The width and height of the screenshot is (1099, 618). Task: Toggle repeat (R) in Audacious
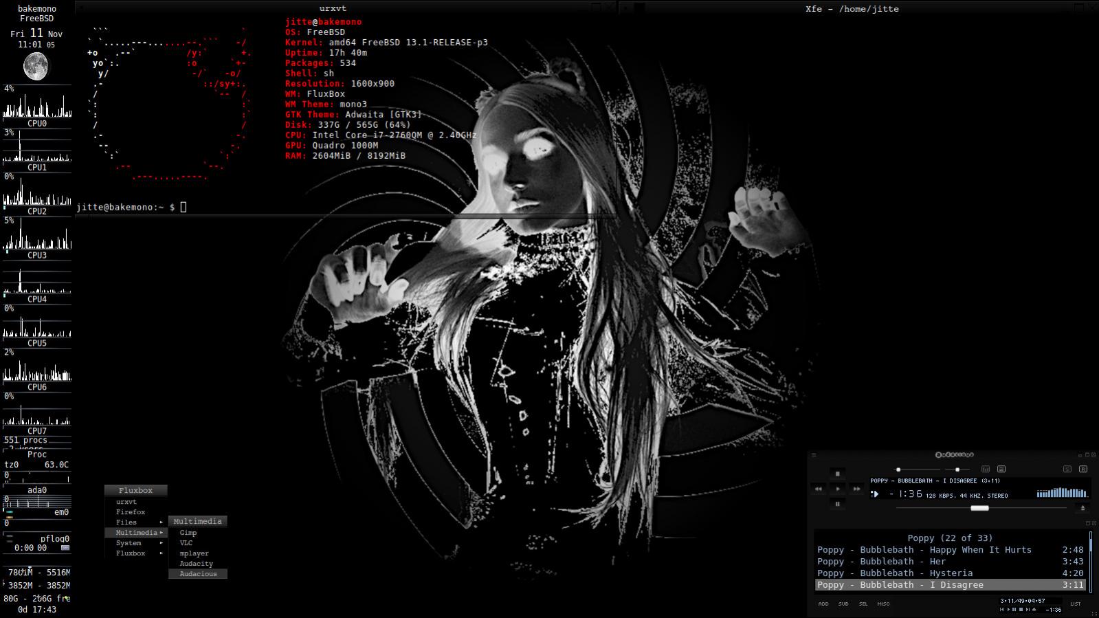1083,469
